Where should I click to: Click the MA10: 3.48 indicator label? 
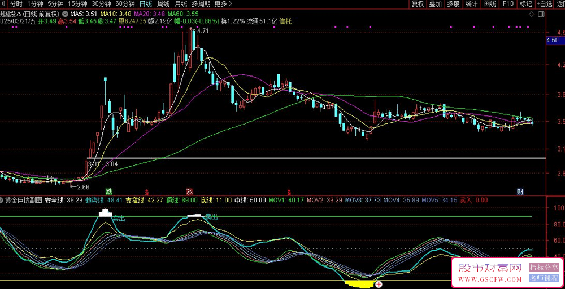(115, 14)
